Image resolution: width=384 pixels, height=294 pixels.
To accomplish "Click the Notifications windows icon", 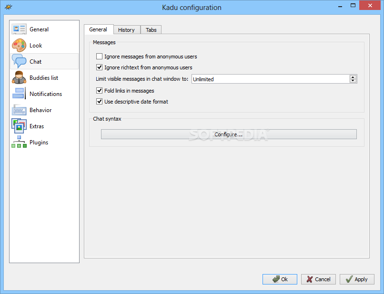I will pyautogui.click(x=19, y=94).
